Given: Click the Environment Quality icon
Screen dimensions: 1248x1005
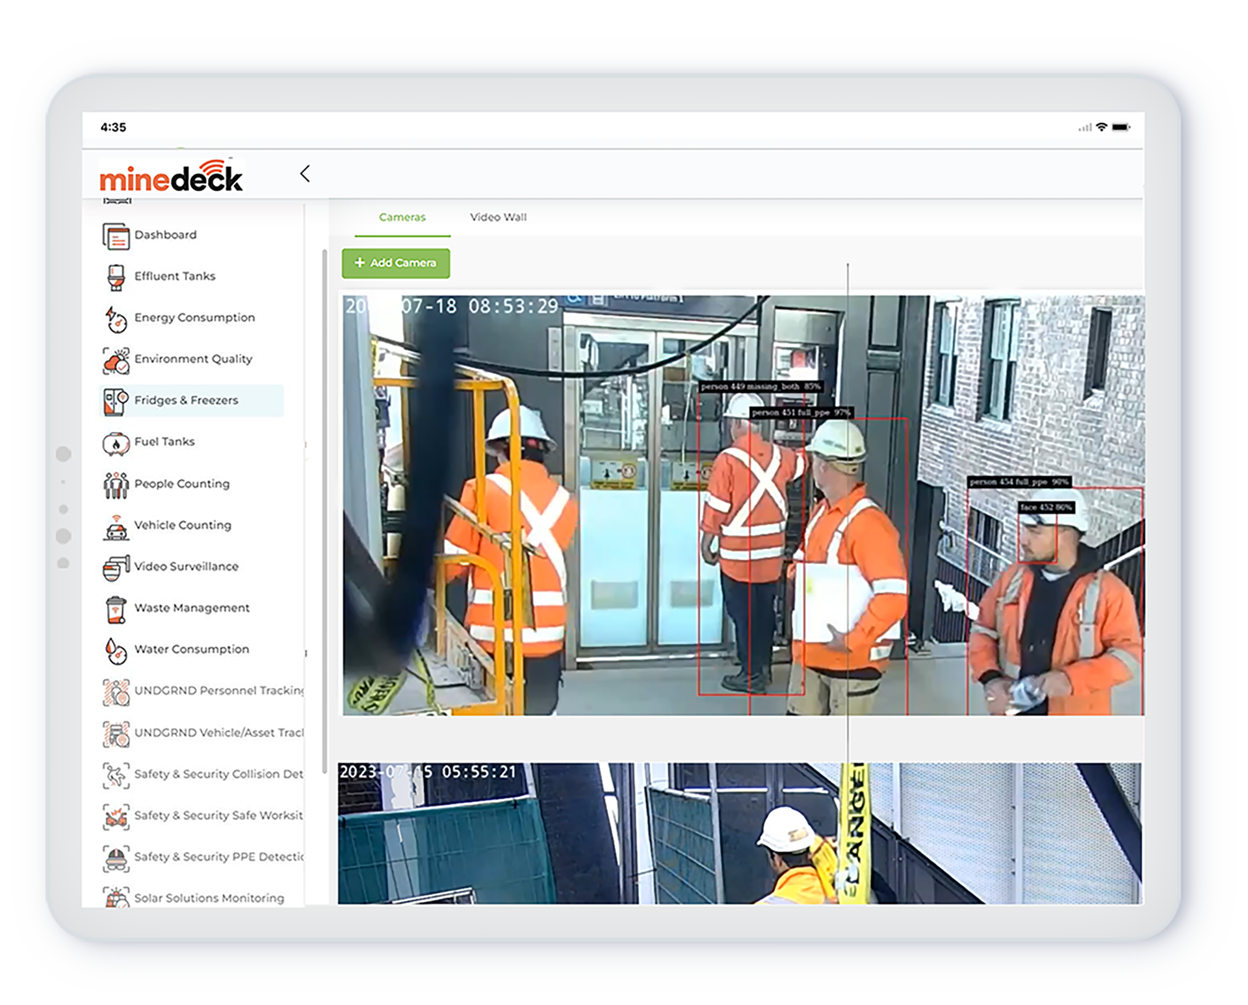Looking at the screenshot, I should click(x=116, y=359).
